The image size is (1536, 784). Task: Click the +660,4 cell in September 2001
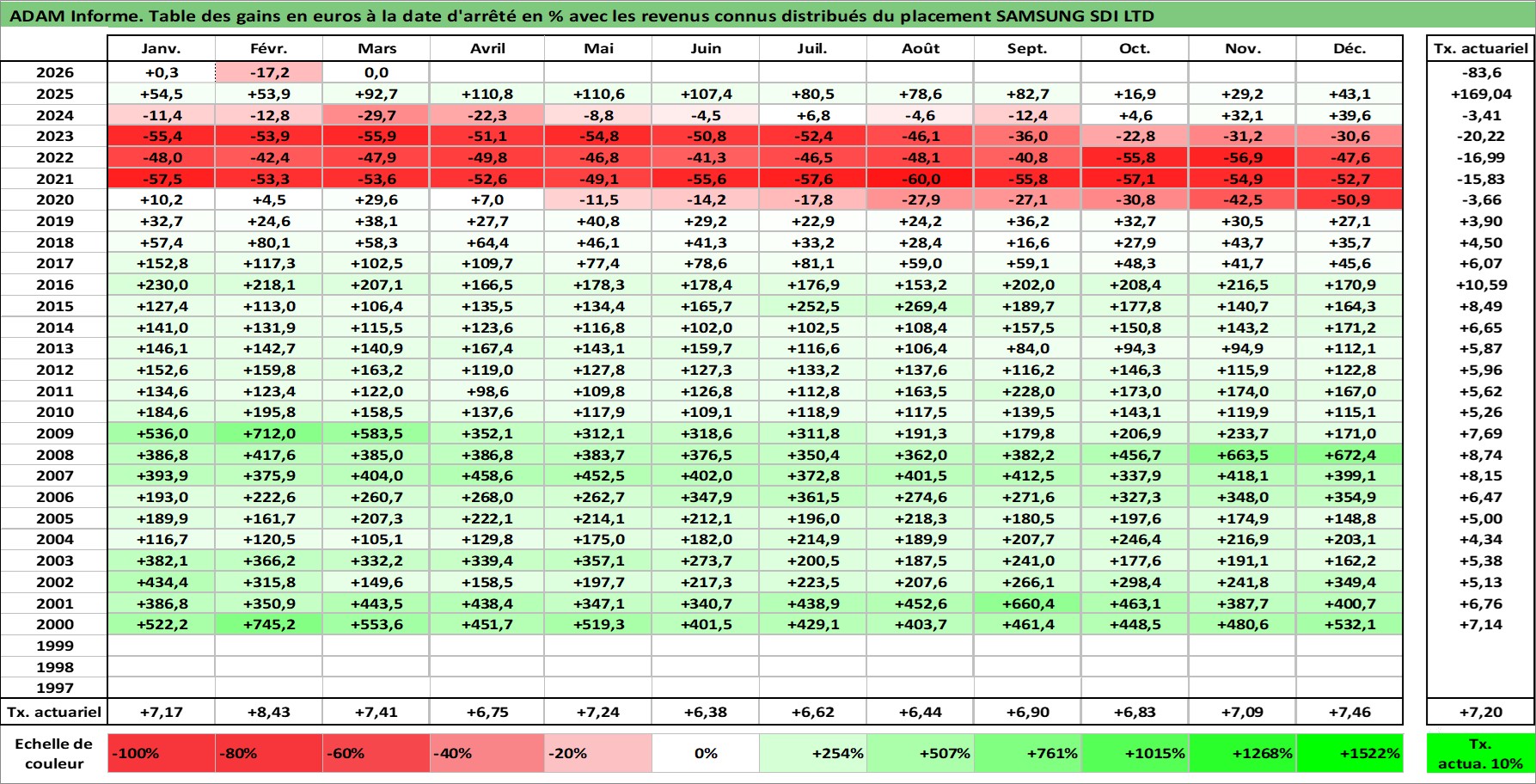pyautogui.click(x=1027, y=603)
